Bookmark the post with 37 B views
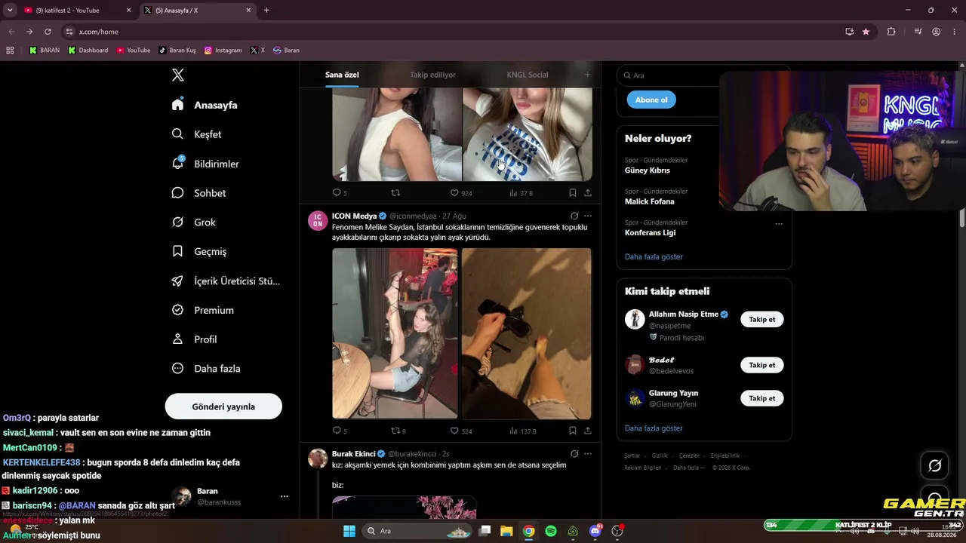 point(573,192)
